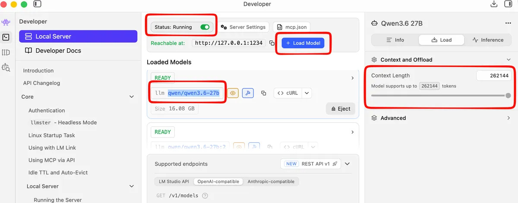Viewport: 518px width, 203px height.
Task: Collapse the Core docs section
Action: (x=132, y=97)
